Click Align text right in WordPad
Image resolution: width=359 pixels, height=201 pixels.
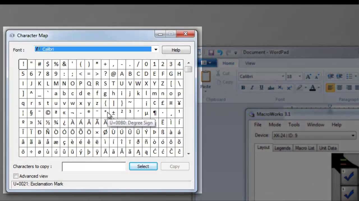point(349,88)
